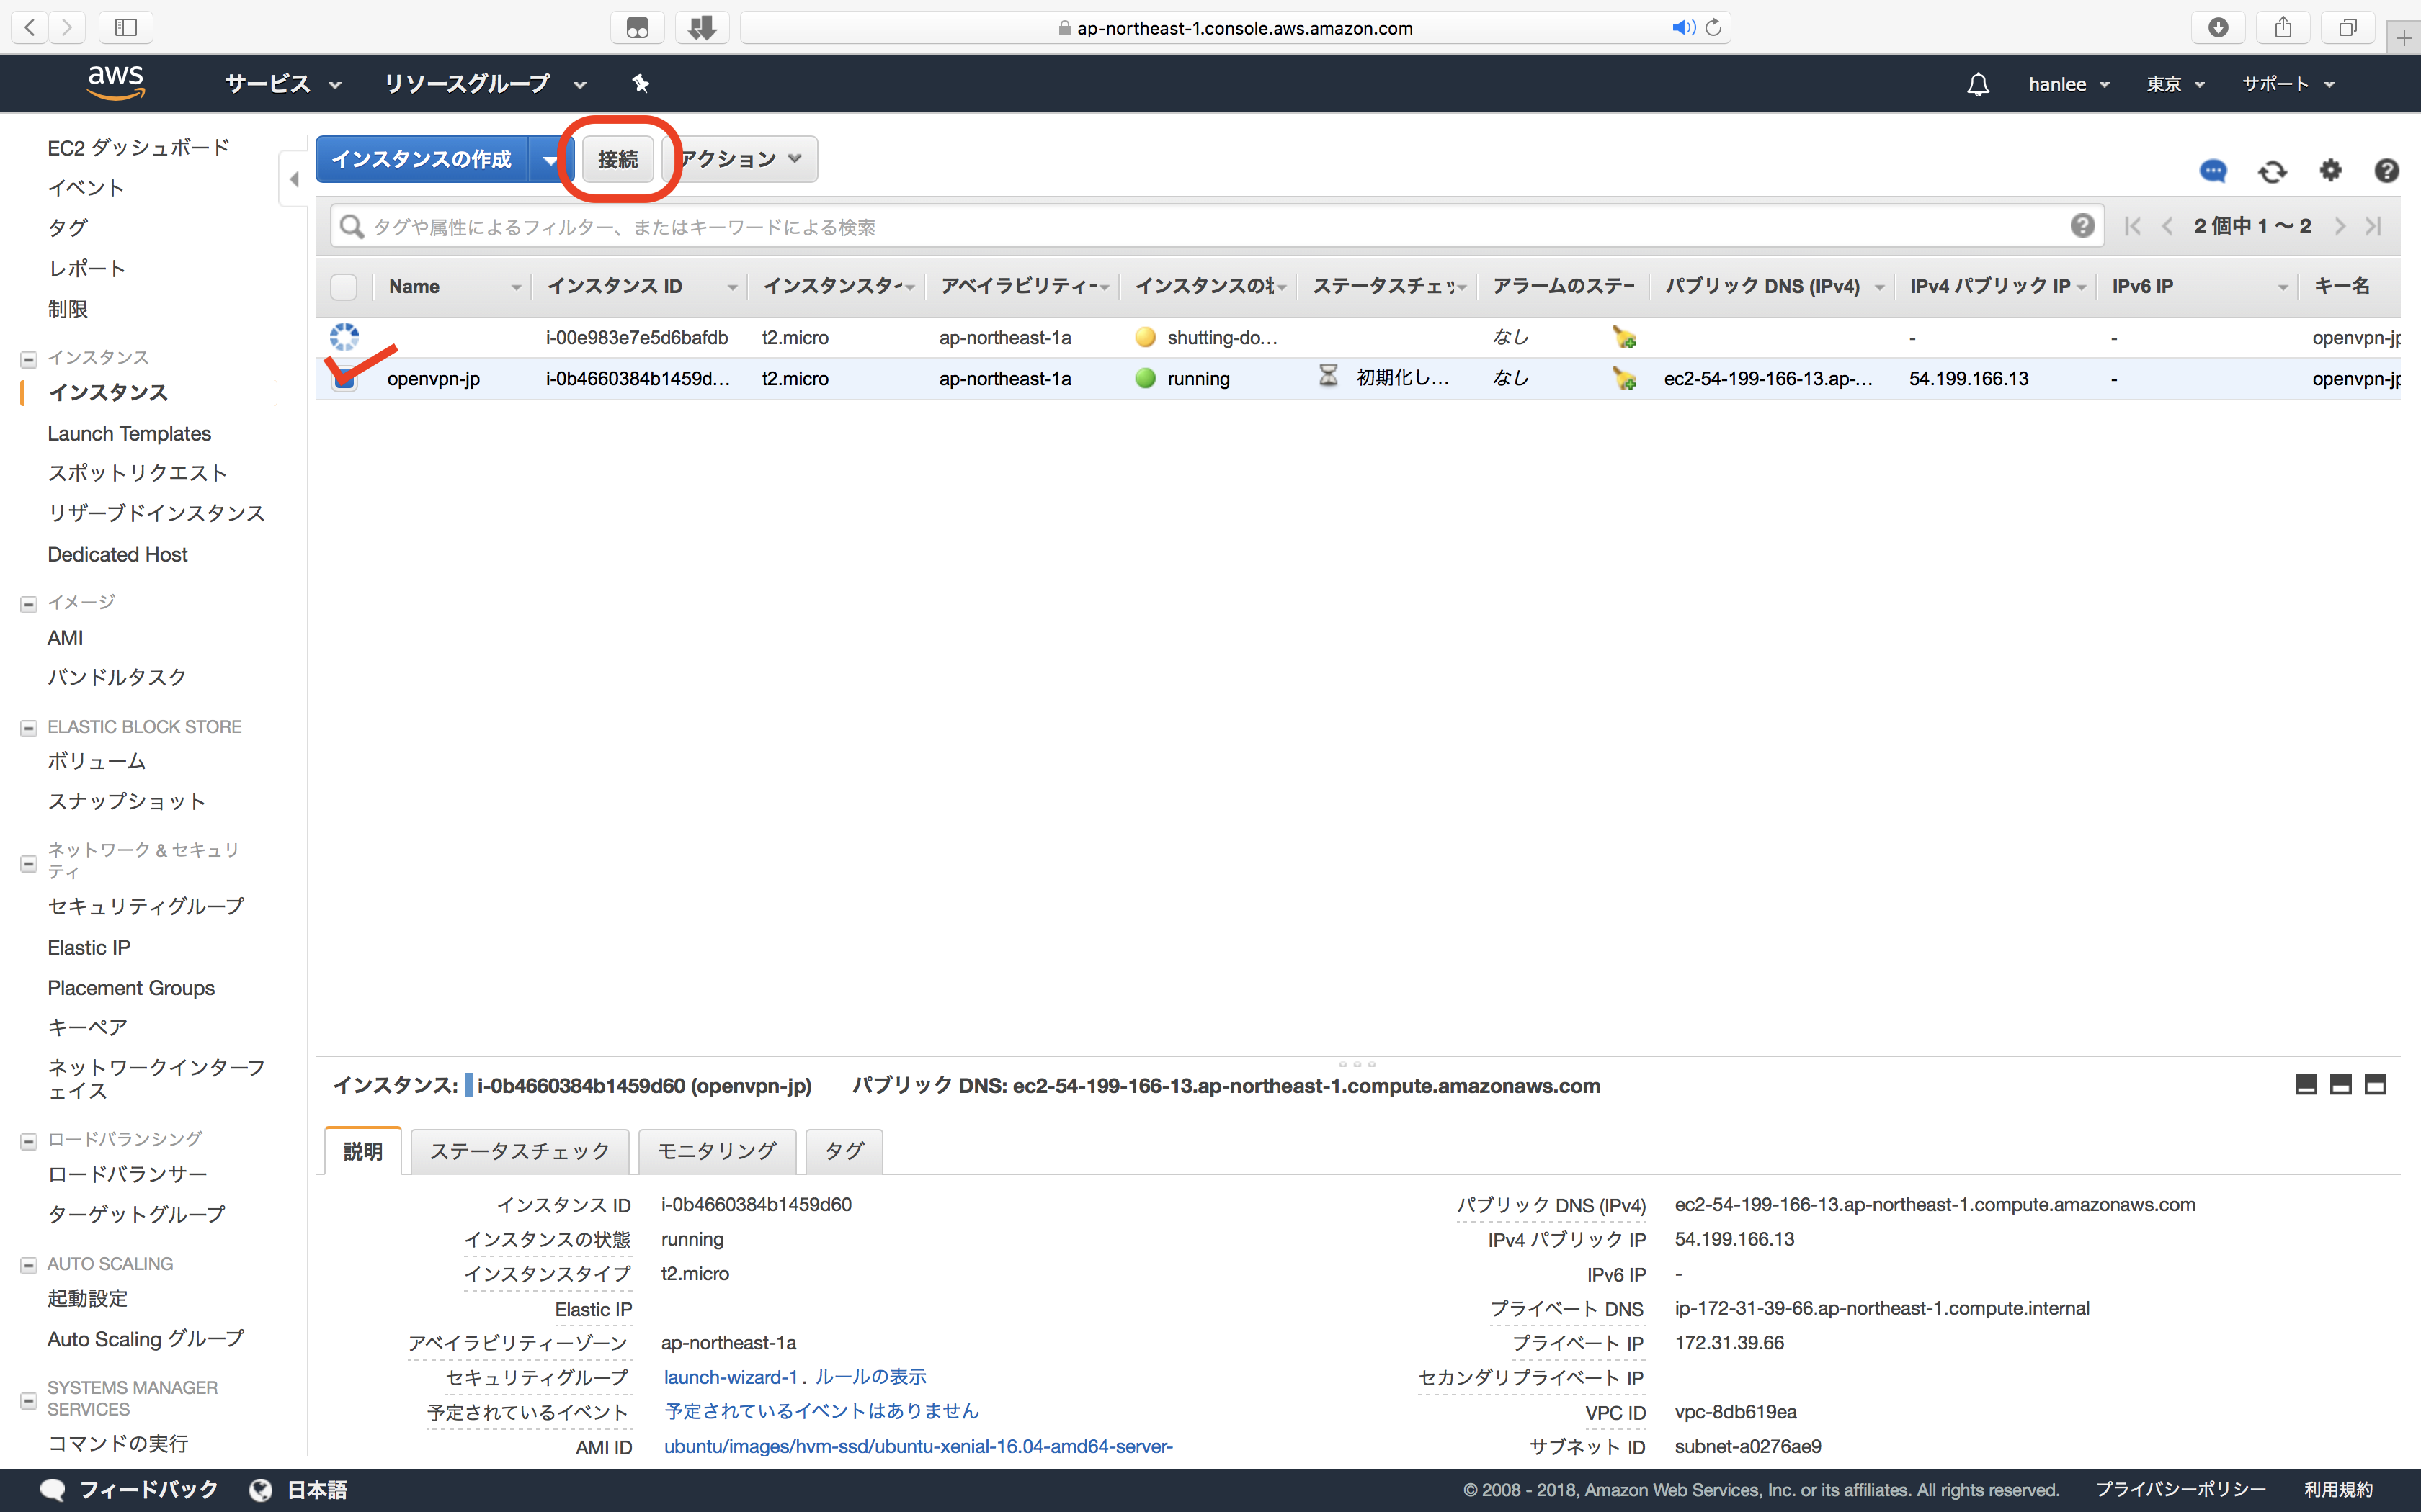
Task: Open the help icon next to the gear icon
Action: coord(2386,171)
